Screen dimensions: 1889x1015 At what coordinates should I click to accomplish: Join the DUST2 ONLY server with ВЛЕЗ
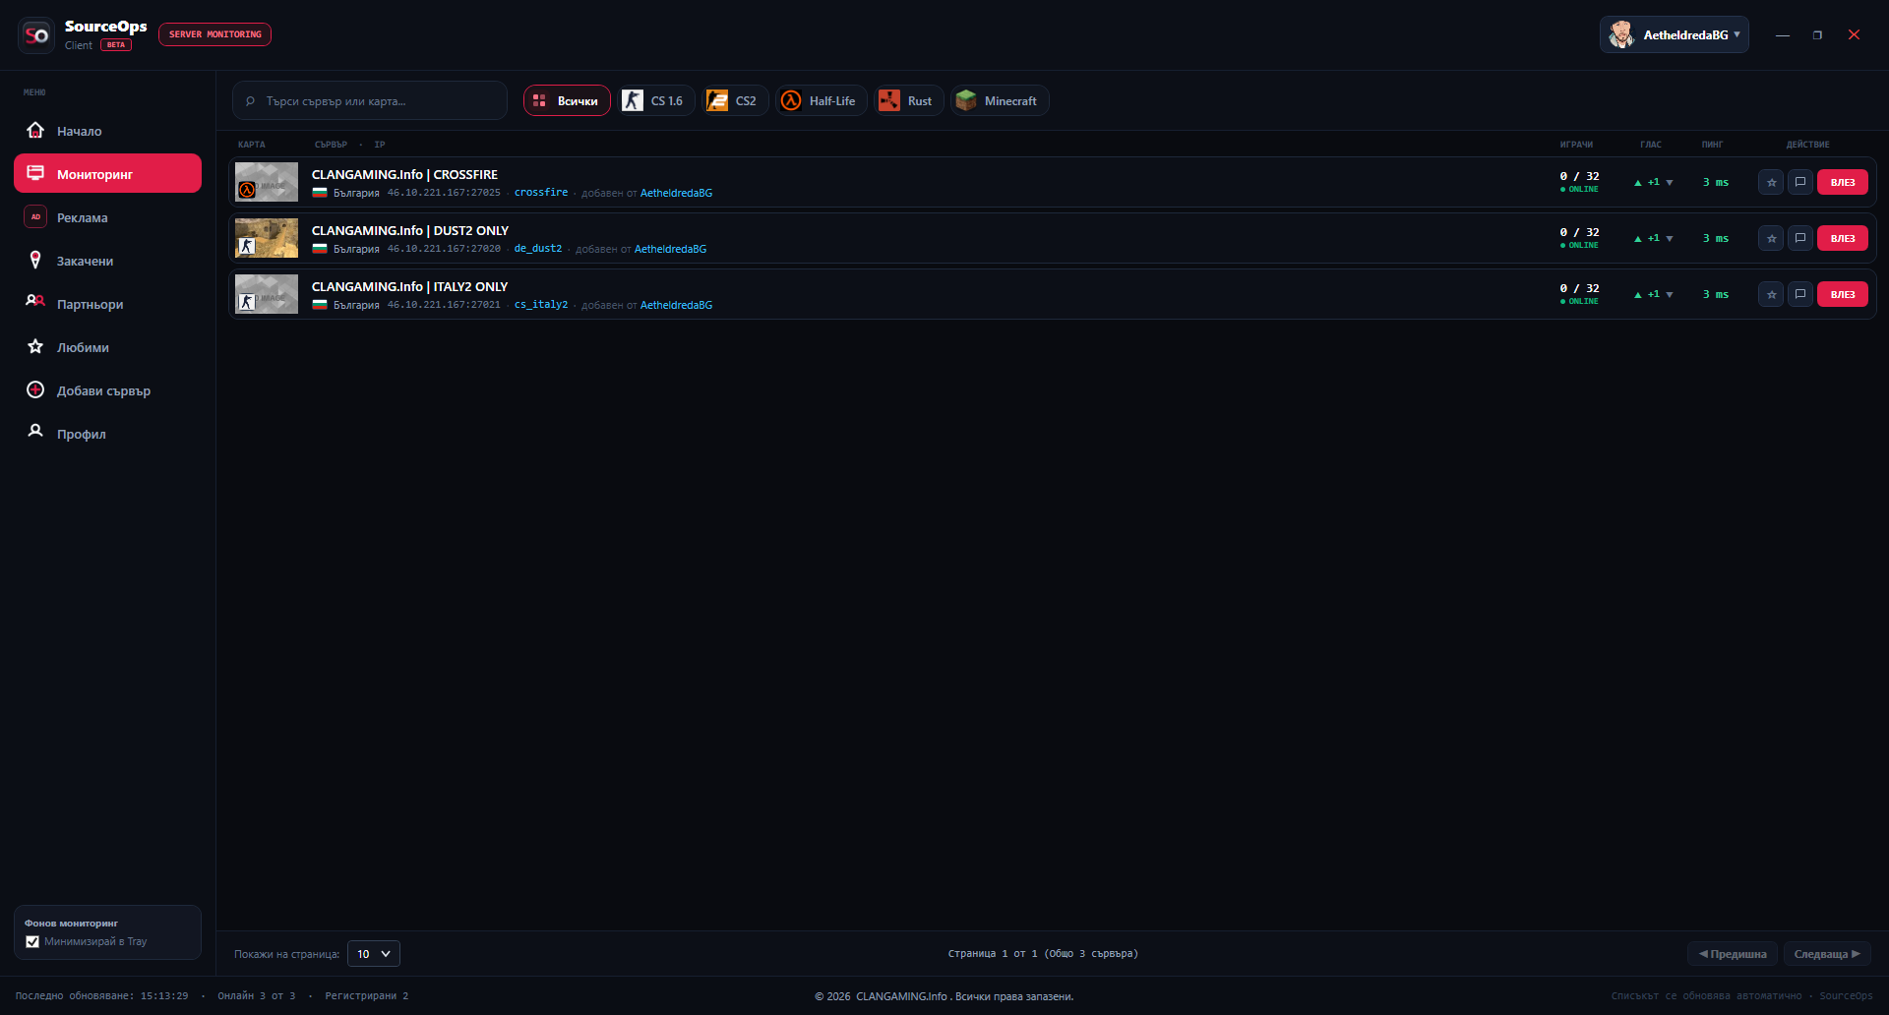tap(1843, 238)
